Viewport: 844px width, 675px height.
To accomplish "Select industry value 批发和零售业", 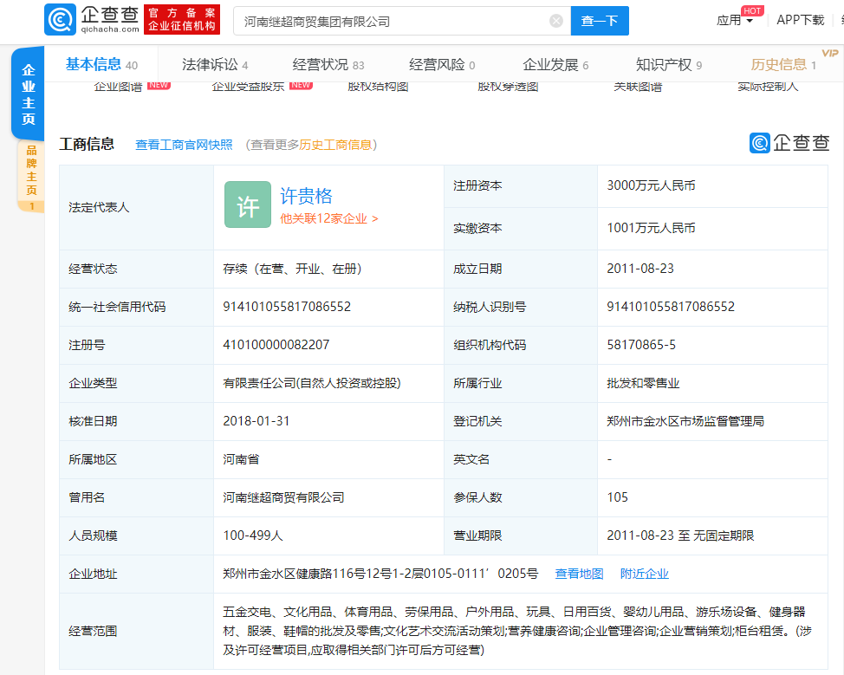I will 643,383.
